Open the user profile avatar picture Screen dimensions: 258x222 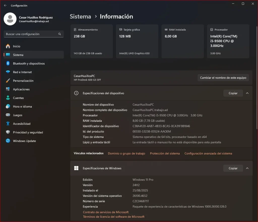[10, 19]
